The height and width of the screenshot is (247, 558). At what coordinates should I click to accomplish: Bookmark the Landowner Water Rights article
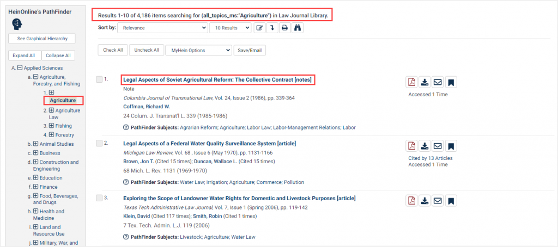coord(451,201)
